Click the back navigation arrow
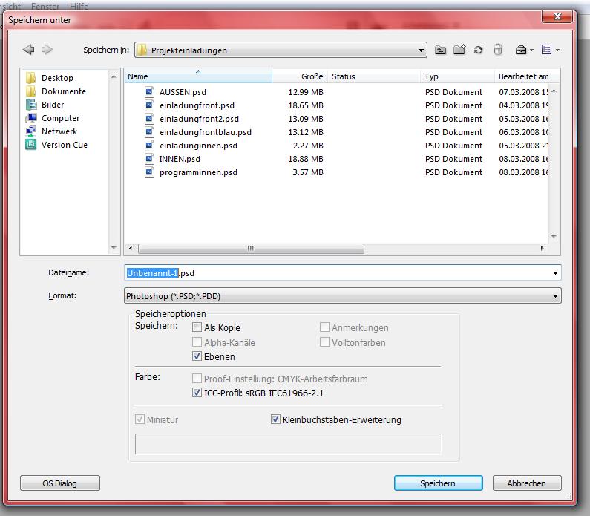The width and height of the screenshot is (590, 516). [28, 50]
